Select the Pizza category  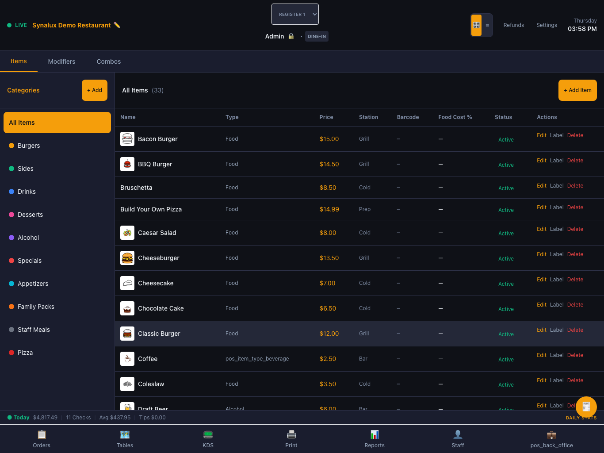coord(57,353)
